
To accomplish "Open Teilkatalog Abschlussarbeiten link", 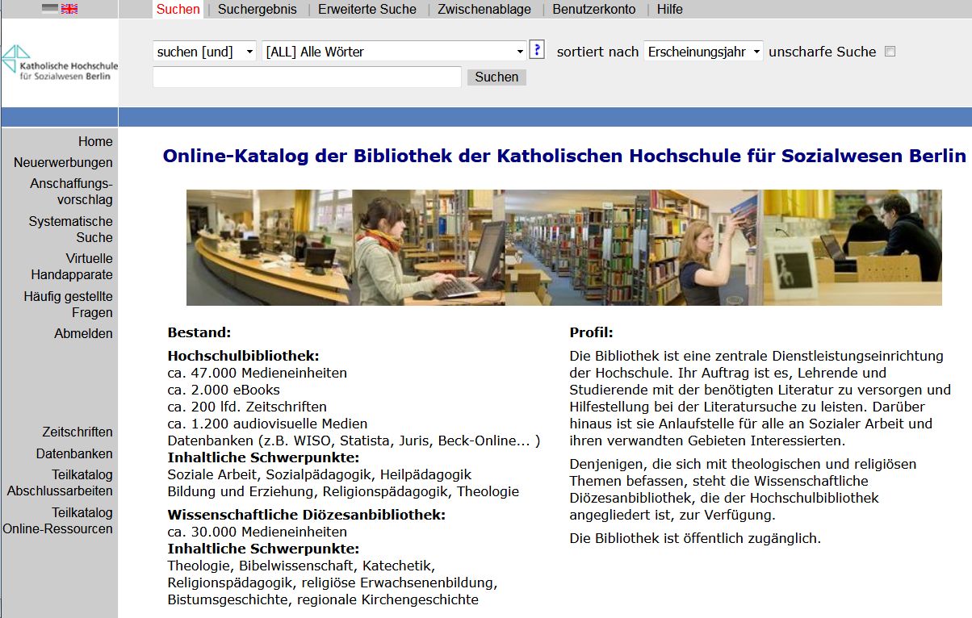I will pos(61,483).
